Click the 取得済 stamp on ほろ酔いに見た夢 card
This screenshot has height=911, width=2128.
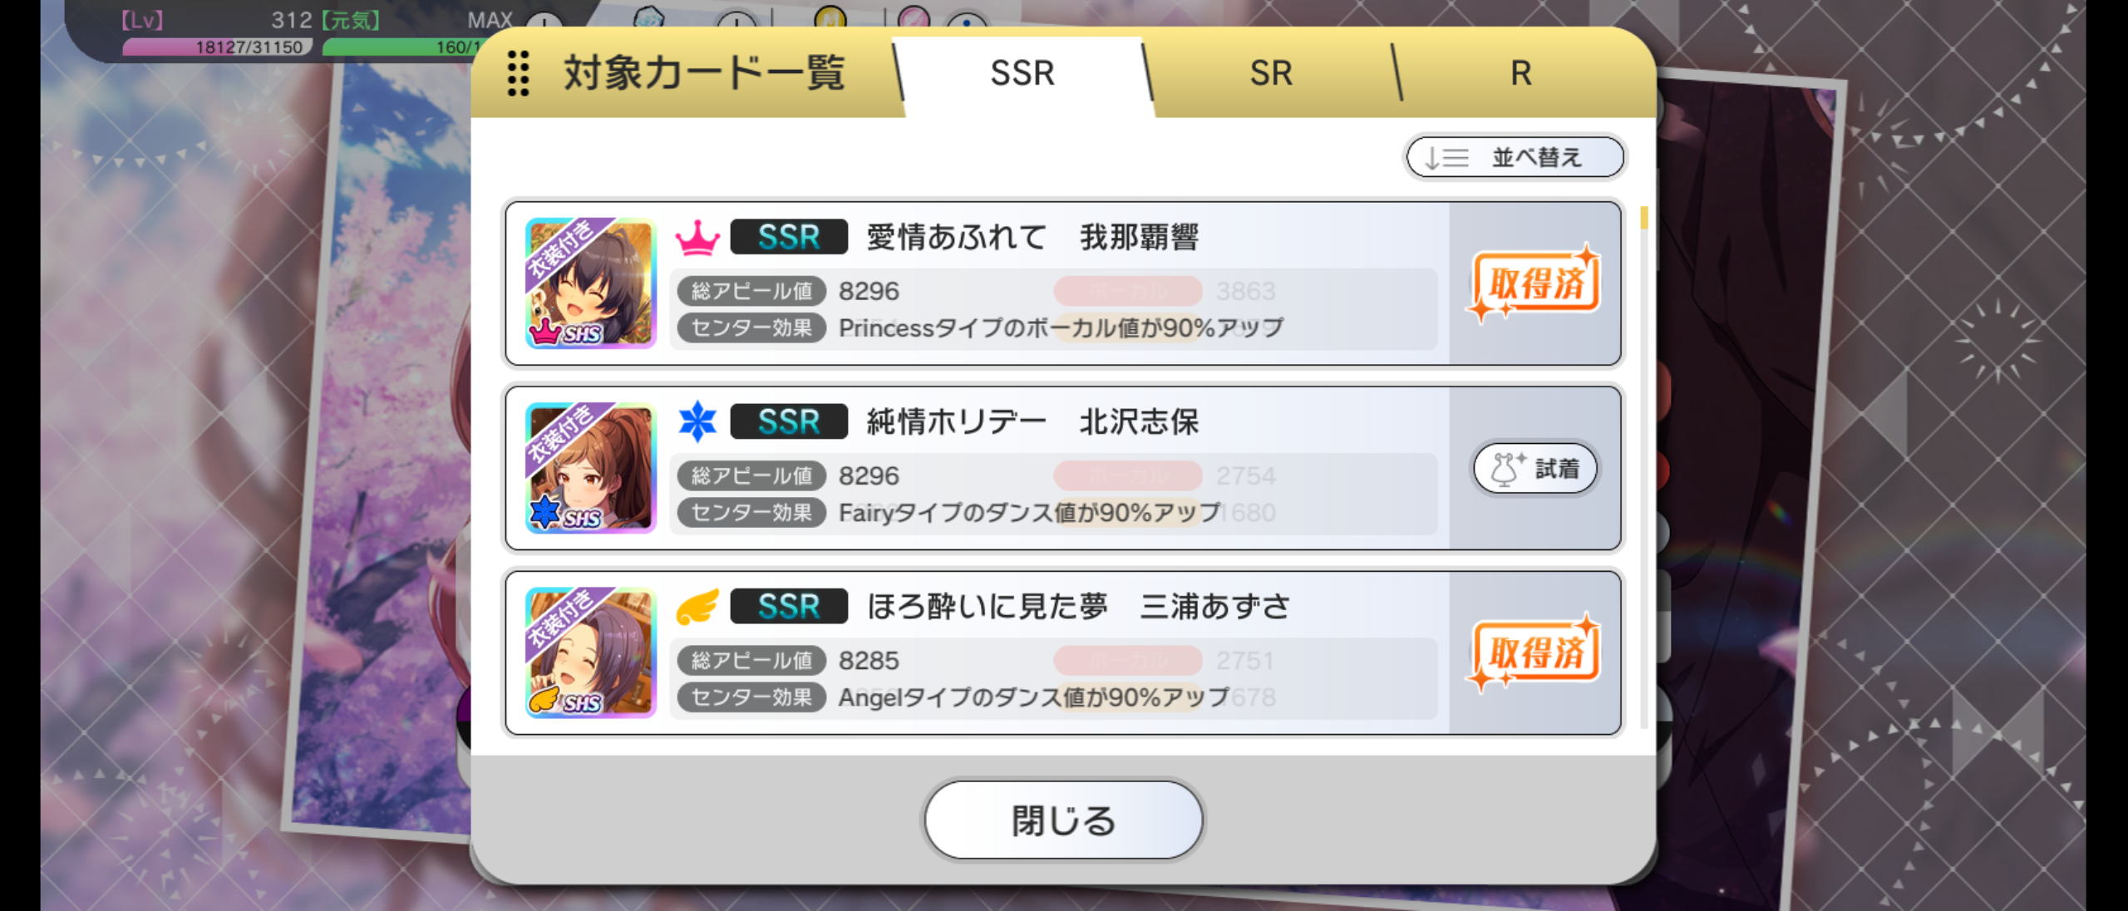click(x=1534, y=652)
